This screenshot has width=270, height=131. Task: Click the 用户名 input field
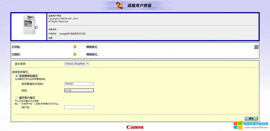[79, 107]
